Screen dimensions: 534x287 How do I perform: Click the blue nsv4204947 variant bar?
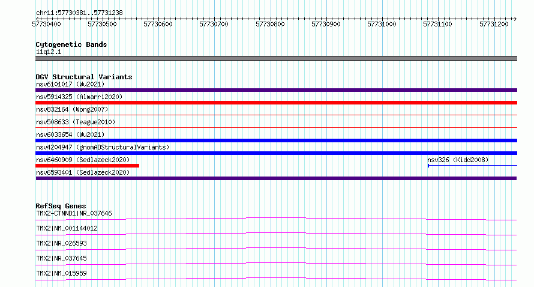(x=276, y=153)
